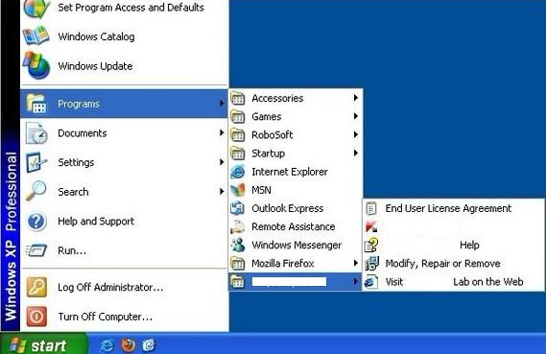This screenshot has height=354, width=546.
Task: Click the Startup folder icon
Action: coord(238,153)
